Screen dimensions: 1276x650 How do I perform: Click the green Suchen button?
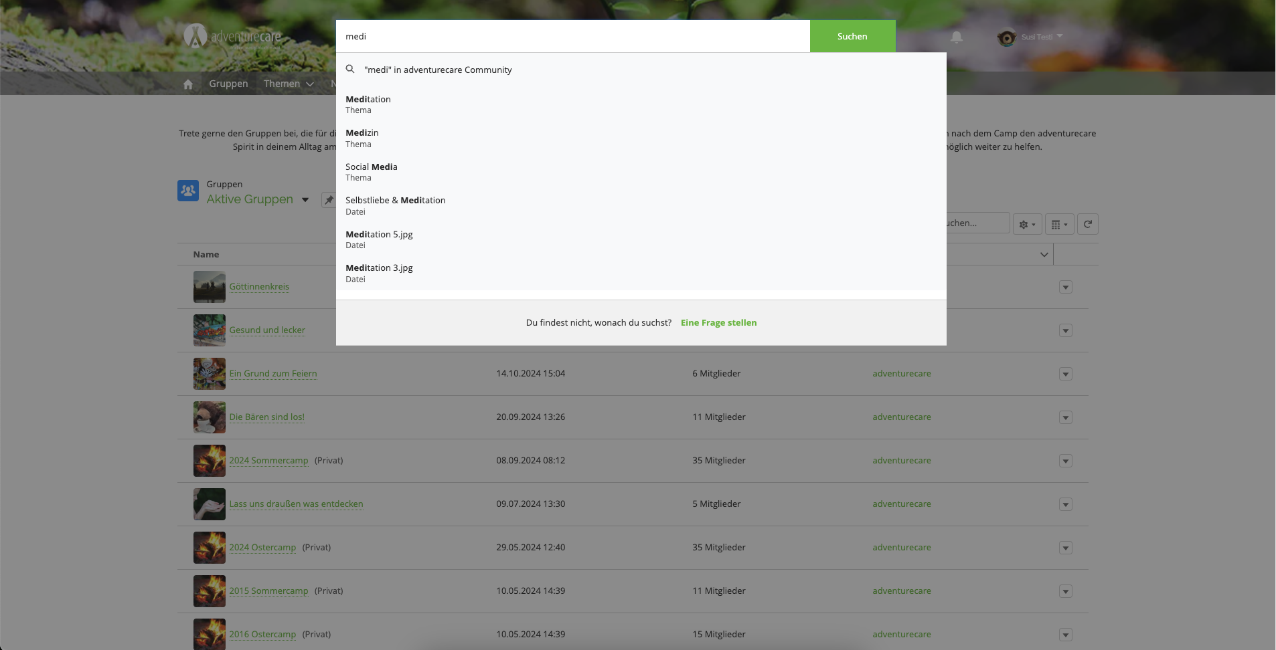click(x=852, y=36)
